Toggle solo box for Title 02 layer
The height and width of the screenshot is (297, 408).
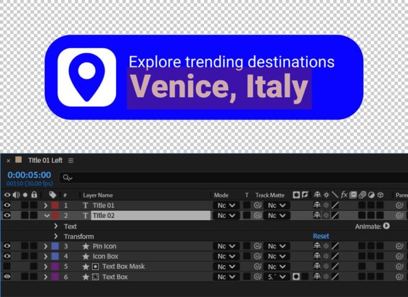pos(25,216)
